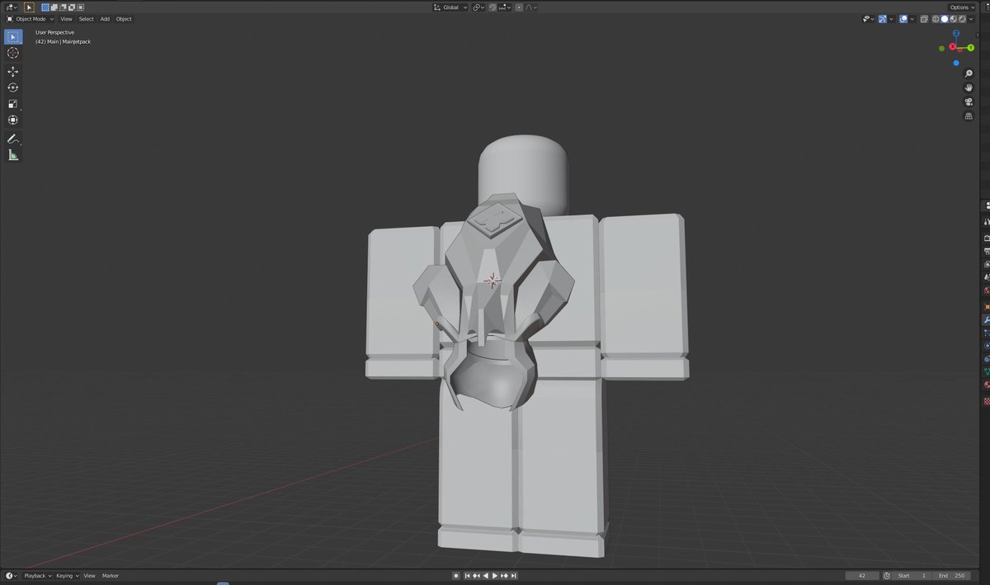
Task: Play the animation forward
Action: 495,576
